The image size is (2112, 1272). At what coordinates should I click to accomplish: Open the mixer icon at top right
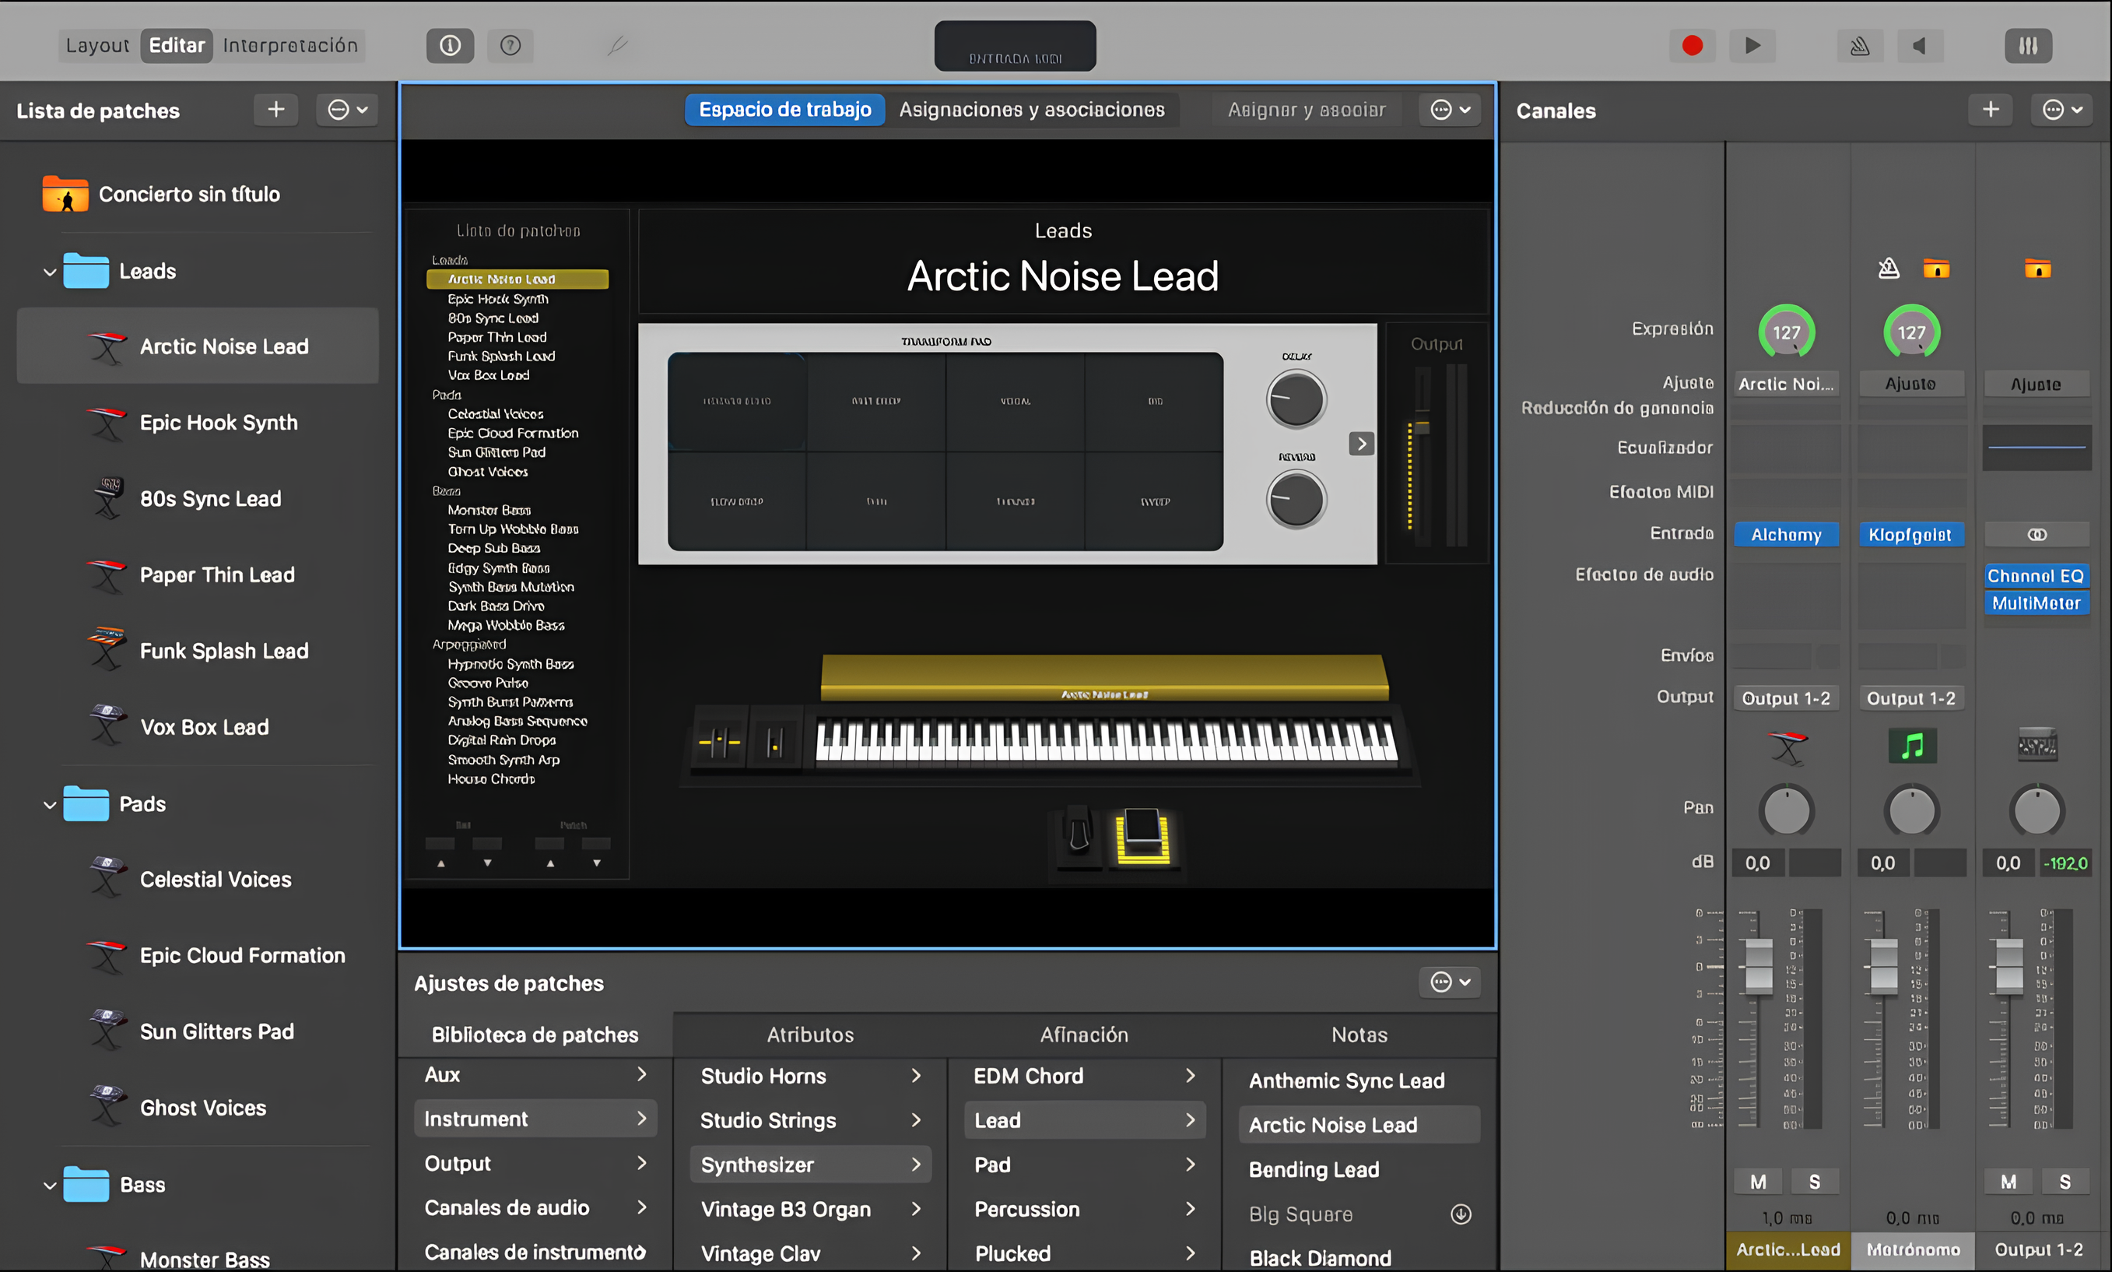coord(2027,45)
